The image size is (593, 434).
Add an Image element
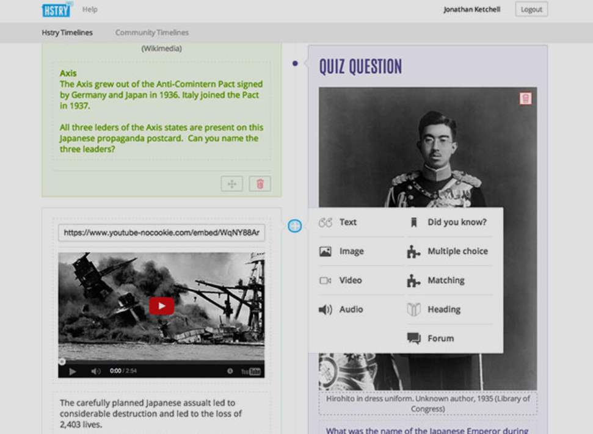pos(351,251)
